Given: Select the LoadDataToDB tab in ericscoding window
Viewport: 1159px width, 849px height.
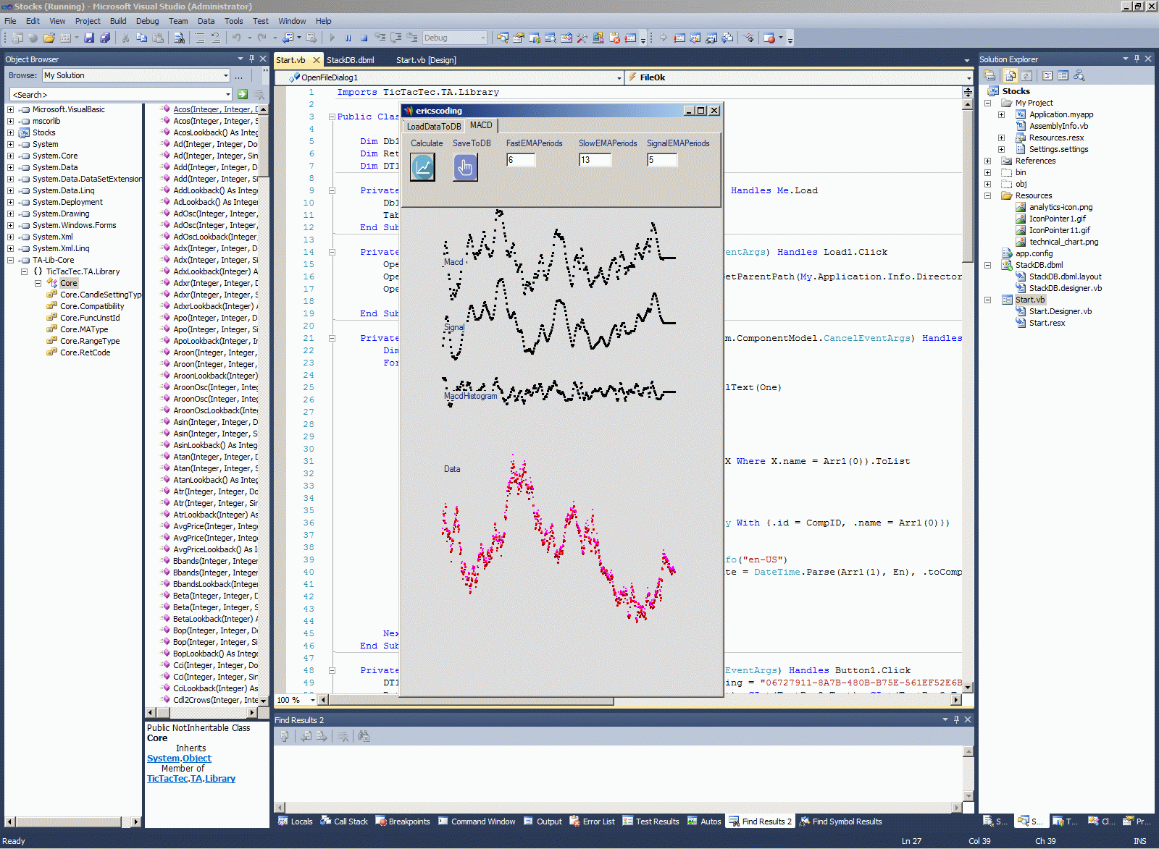Looking at the screenshot, I should [x=434, y=127].
